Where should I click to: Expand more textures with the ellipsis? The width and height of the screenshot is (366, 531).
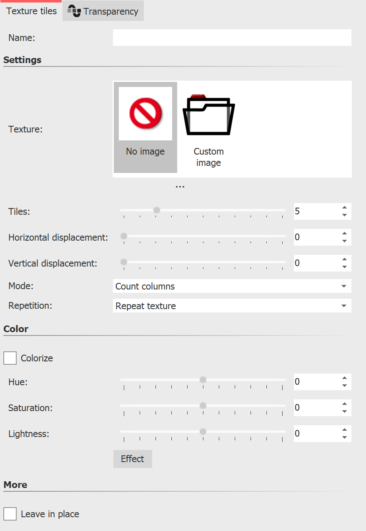(x=180, y=187)
